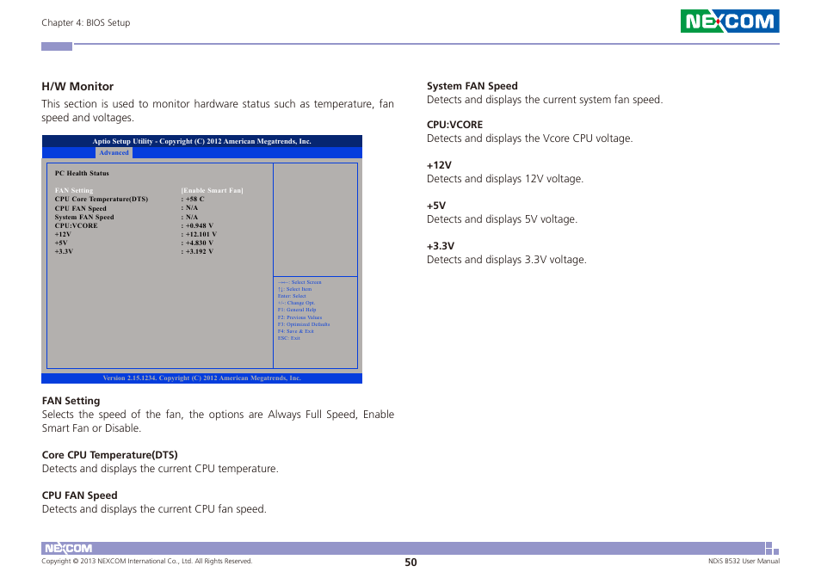The width and height of the screenshot is (821, 578).
Task: Click the FAN Setting heading below the screenshot
Action: click(x=71, y=401)
